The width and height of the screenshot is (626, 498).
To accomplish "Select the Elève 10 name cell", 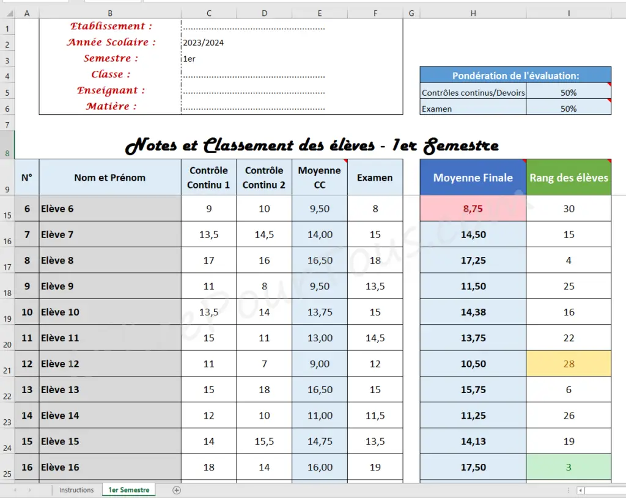I will pyautogui.click(x=110, y=312).
